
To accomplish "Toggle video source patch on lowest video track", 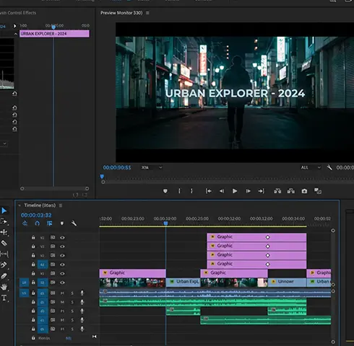I will tap(25, 283).
